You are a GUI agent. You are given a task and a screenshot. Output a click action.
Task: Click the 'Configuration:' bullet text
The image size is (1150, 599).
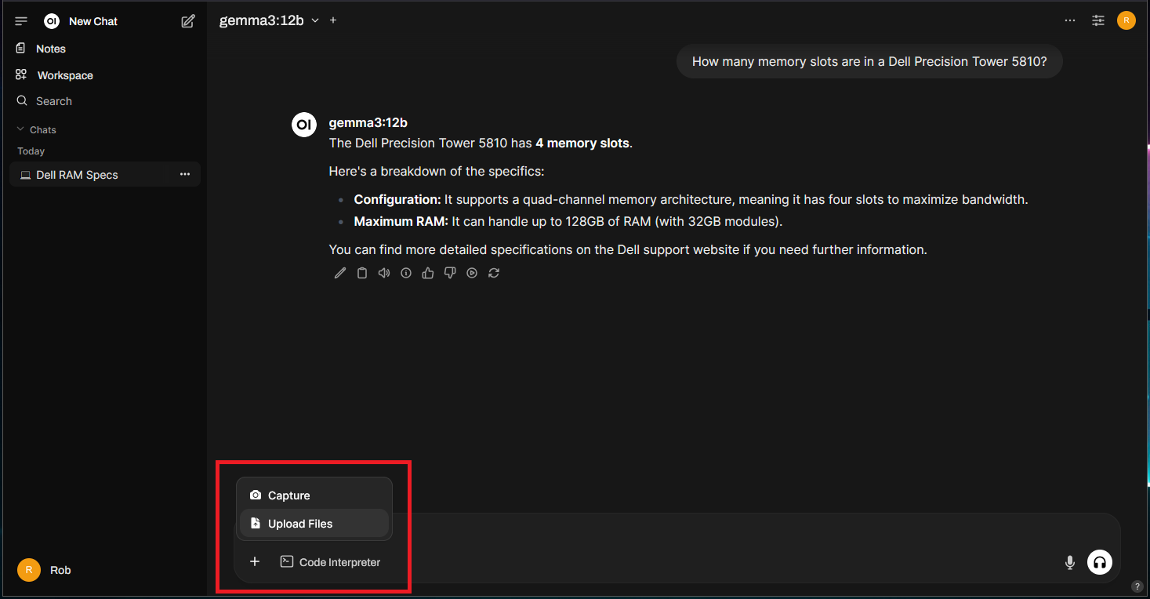(397, 200)
